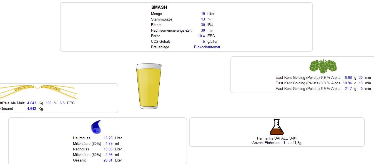
Task: Click the hop cones icon
Action: click(323, 66)
